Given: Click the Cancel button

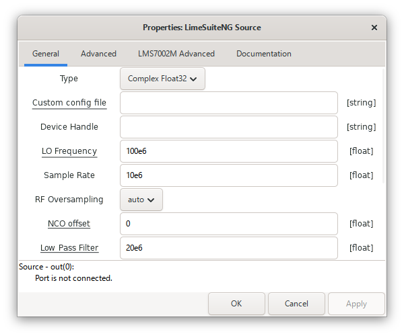Looking at the screenshot, I should click(x=296, y=304).
